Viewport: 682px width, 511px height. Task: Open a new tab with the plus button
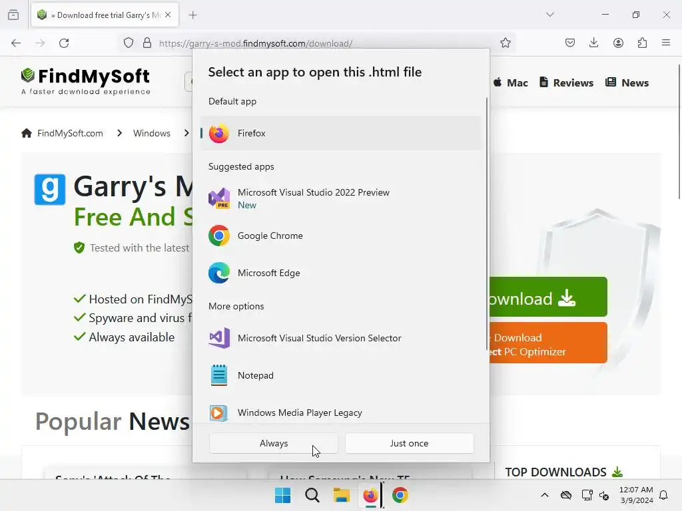192,15
